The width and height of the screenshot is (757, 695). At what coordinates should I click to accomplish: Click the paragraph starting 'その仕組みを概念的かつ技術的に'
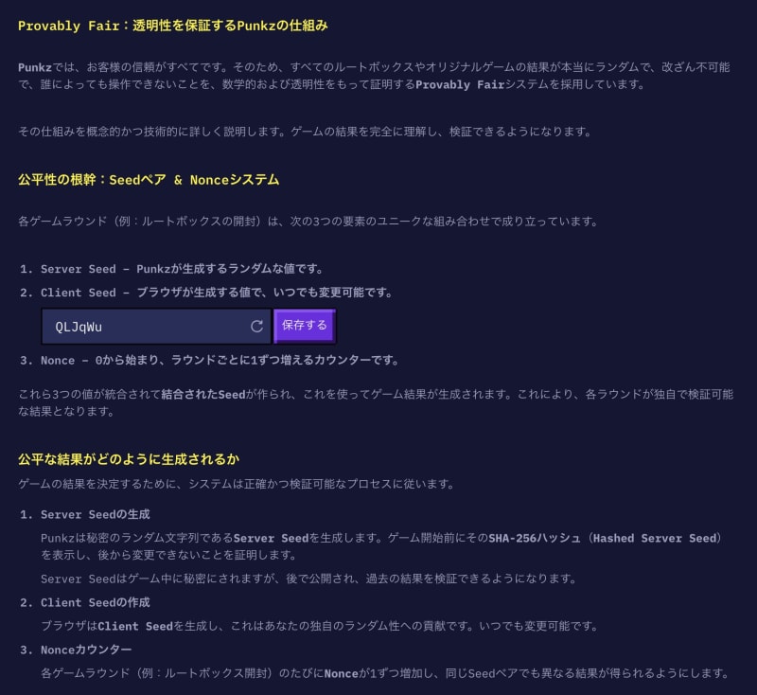pyautogui.click(x=305, y=132)
